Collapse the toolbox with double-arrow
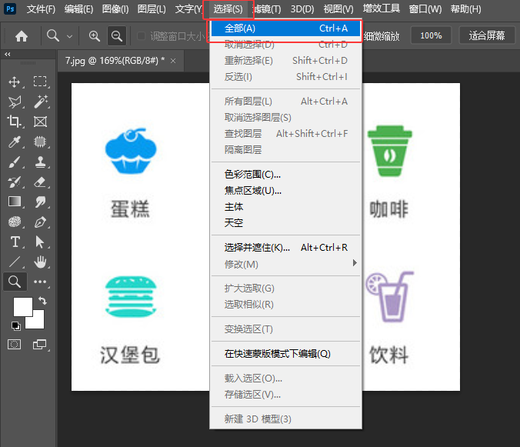The height and width of the screenshot is (447, 520). (7, 54)
